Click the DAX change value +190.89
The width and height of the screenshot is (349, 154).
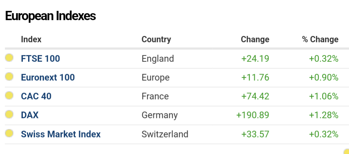pos(252,115)
